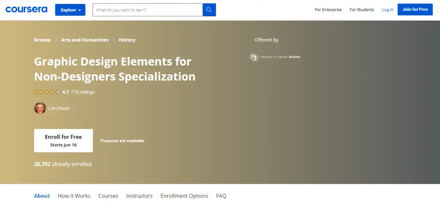Go to the Browse breadcrumb

point(43,40)
